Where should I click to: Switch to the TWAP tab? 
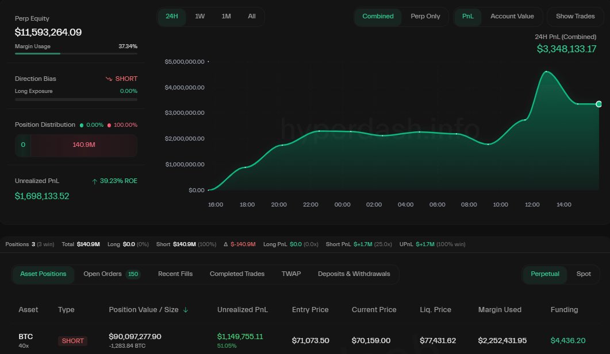pos(291,274)
